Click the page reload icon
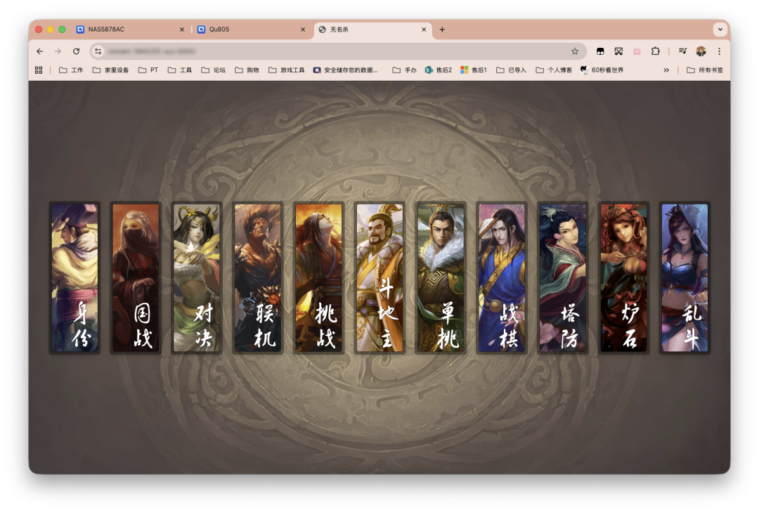 (x=76, y=51)
